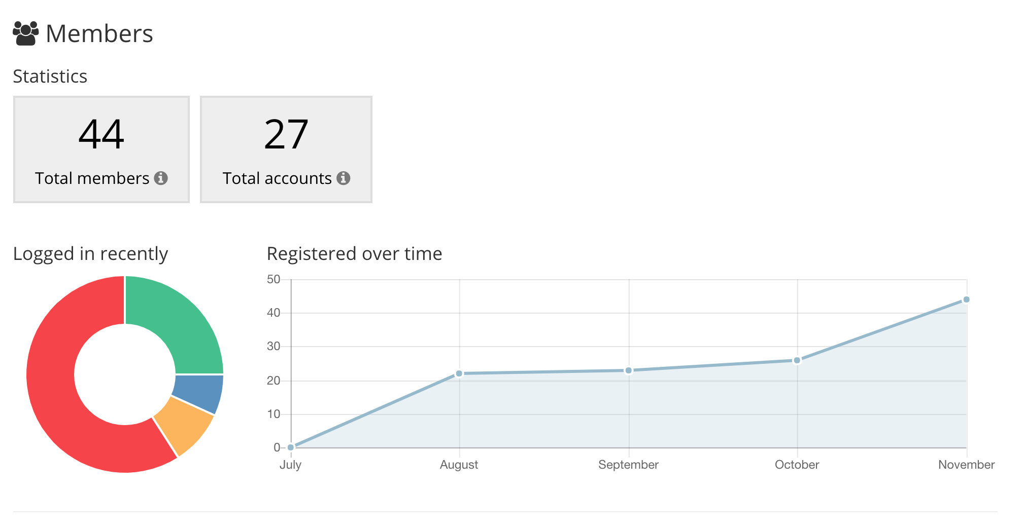Click the '30' y-axis label

point(274,346)
